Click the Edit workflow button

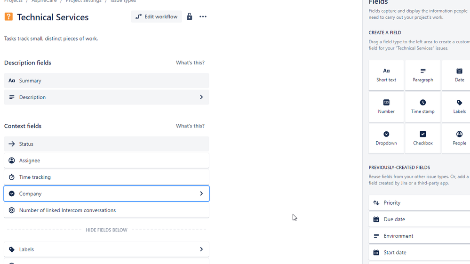[157, 17]
